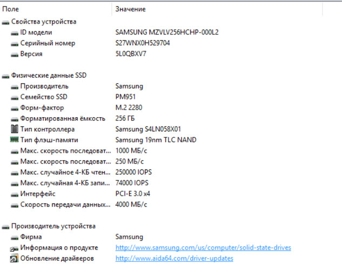
Task: Select 'Samsung' value in the 'Фирма' row
Action: pyautogui.click(x=129, y=237)
